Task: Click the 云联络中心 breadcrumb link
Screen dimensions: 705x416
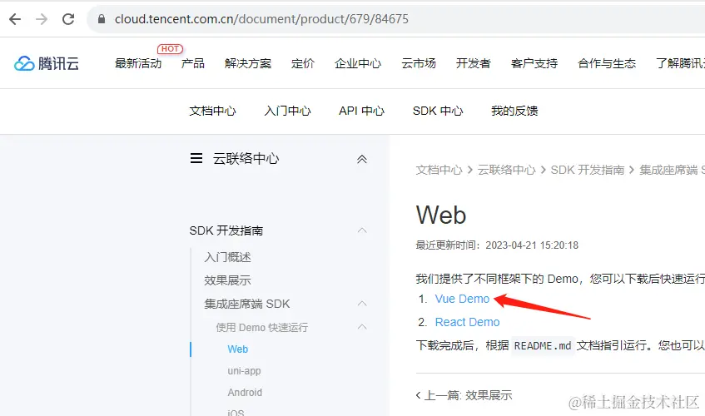Action: (506, 170)
